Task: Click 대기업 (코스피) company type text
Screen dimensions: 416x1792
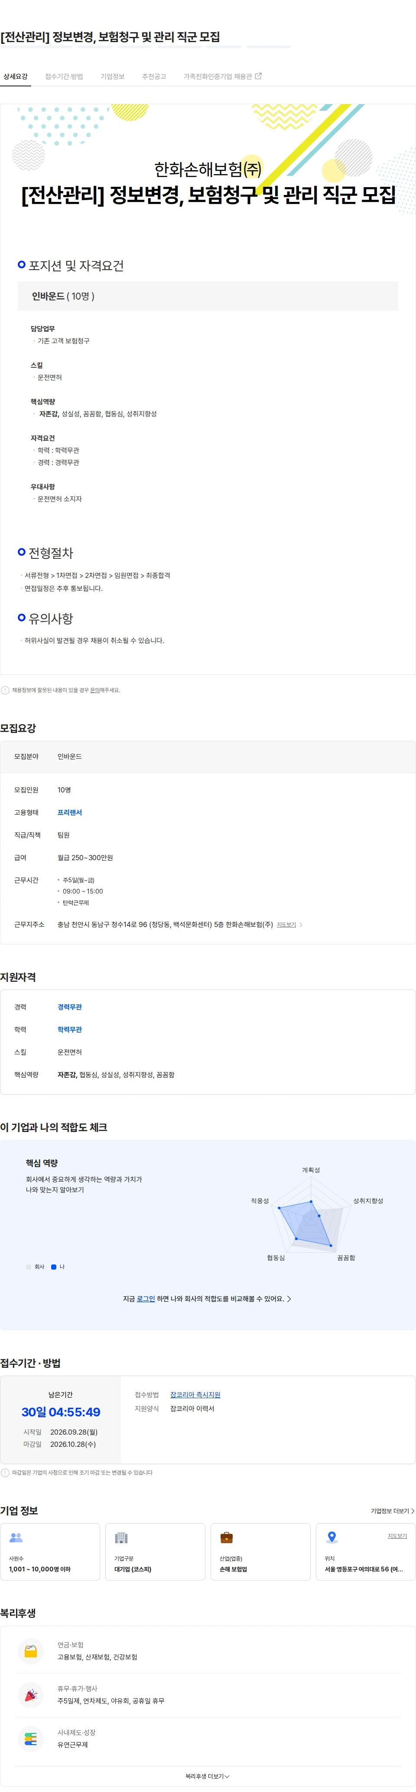Action: pyautogui.click(x=133, y=1569)
